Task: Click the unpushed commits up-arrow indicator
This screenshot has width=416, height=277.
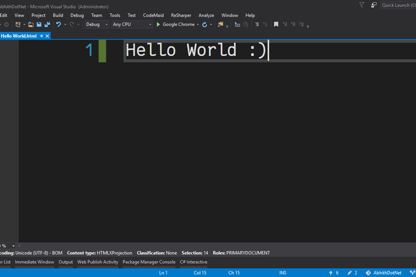Action: tap(331, 273)
